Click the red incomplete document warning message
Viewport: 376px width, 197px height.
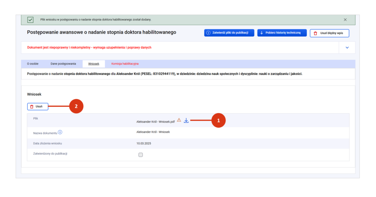(89, 48)
